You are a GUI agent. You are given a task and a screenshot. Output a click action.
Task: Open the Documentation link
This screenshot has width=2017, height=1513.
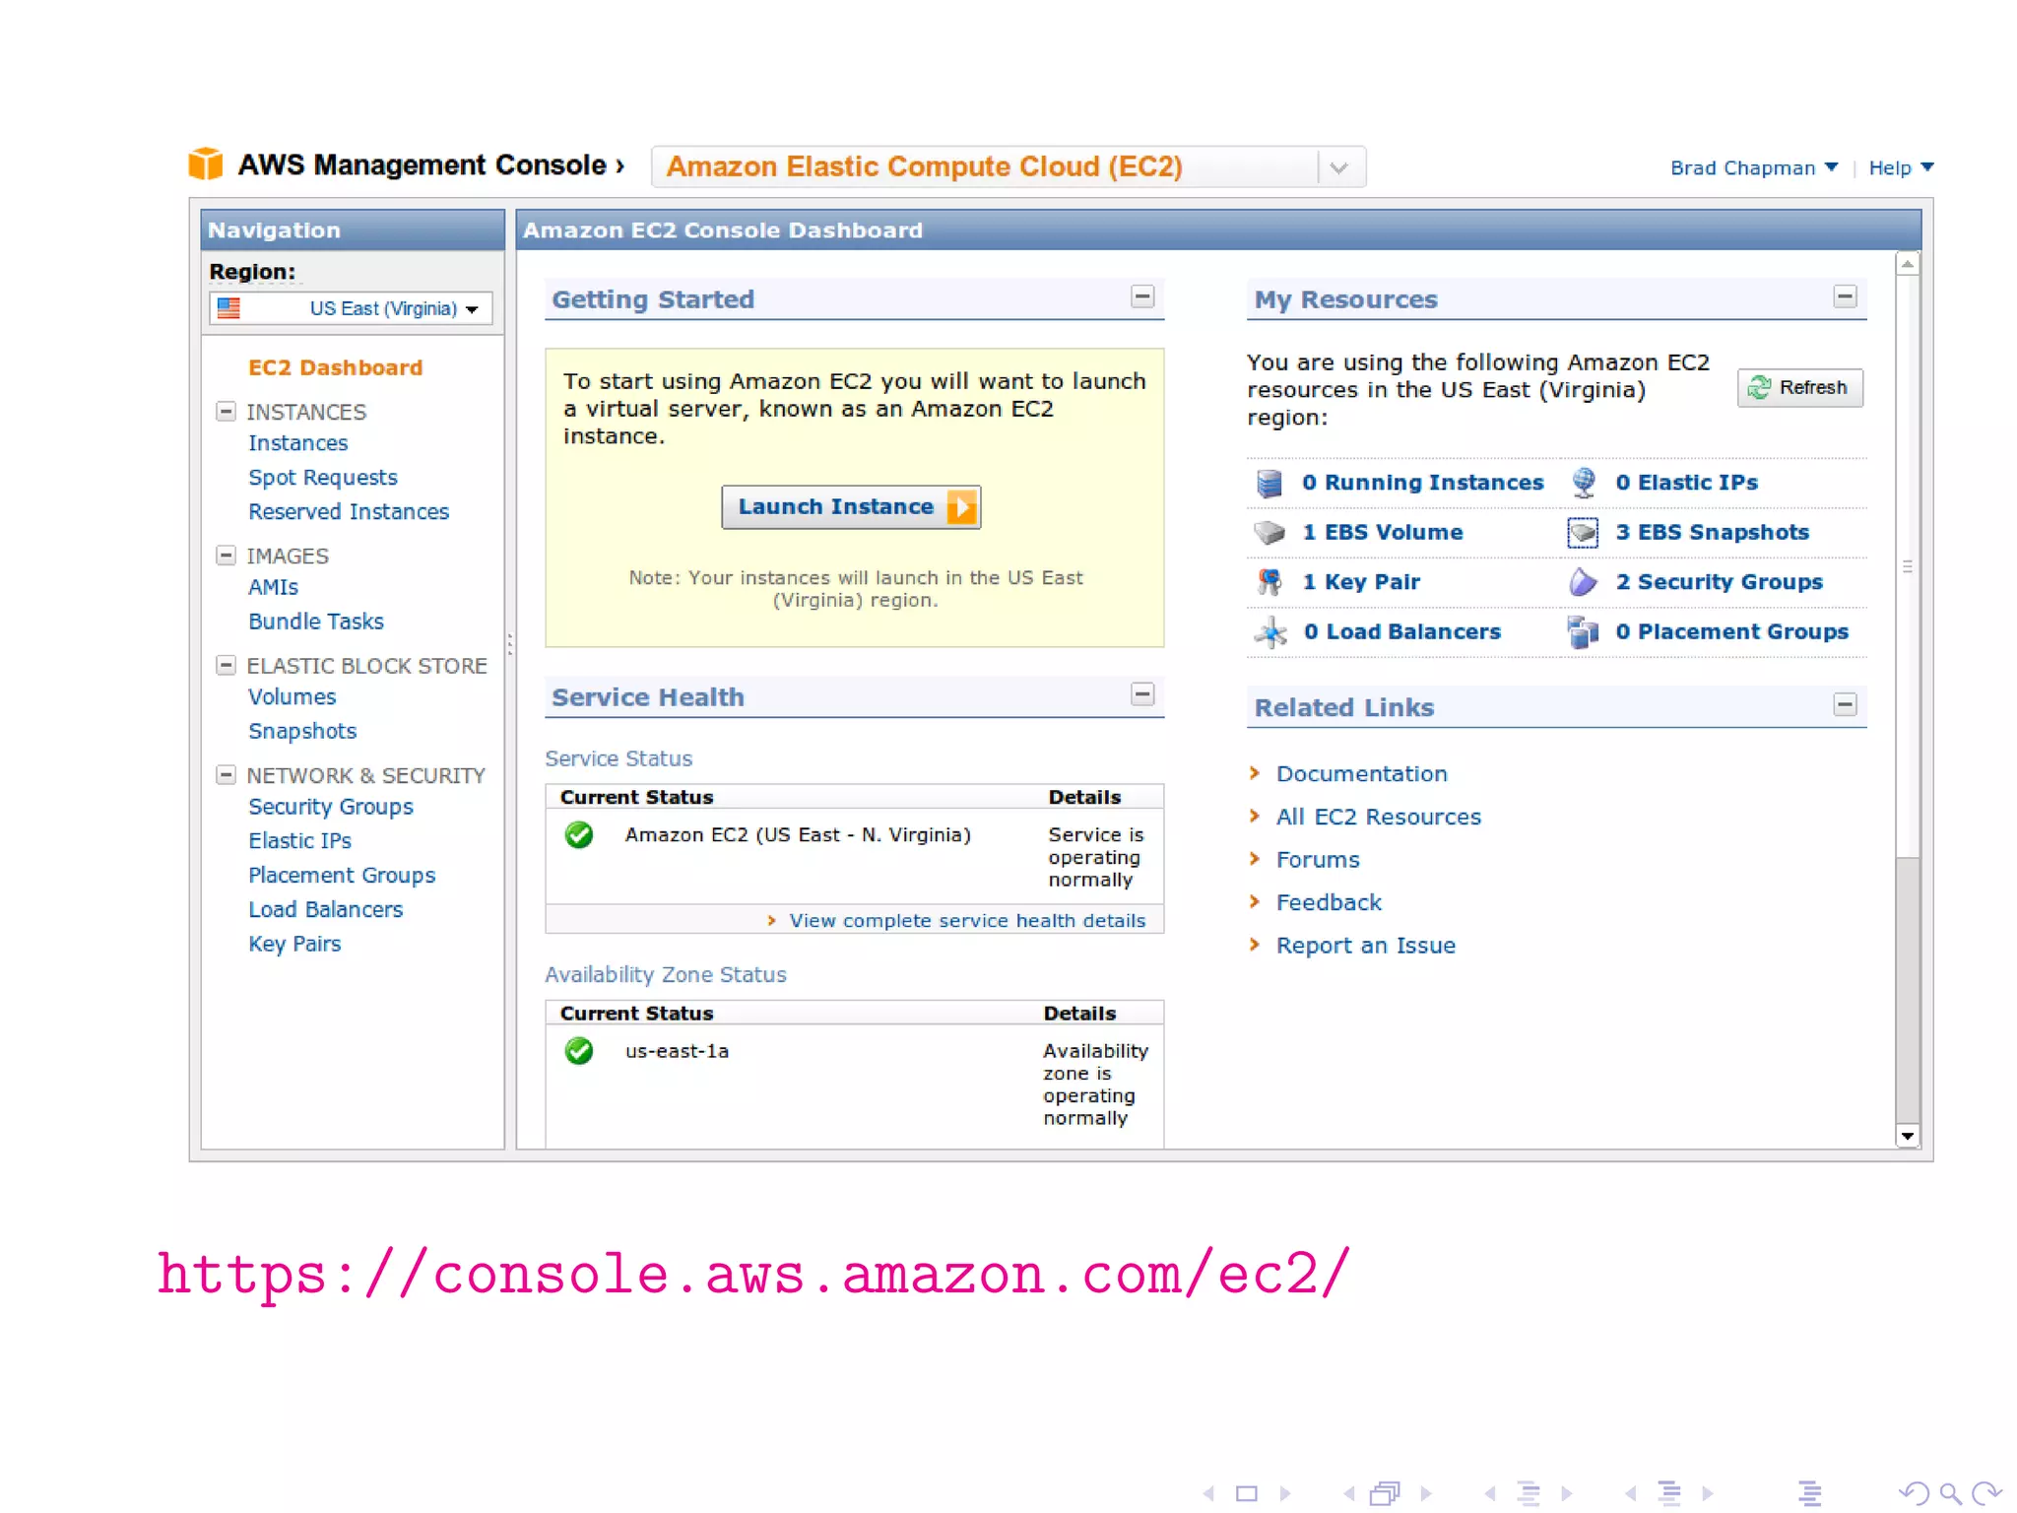tap(1361, 774)
